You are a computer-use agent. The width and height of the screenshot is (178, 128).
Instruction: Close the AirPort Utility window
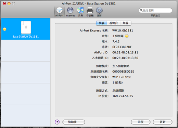click(4, 3)
